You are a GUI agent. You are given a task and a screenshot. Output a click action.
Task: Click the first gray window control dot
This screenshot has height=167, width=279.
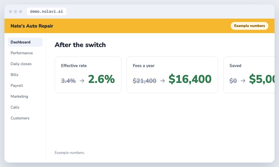pyautogui.click(x=11, y=11)
